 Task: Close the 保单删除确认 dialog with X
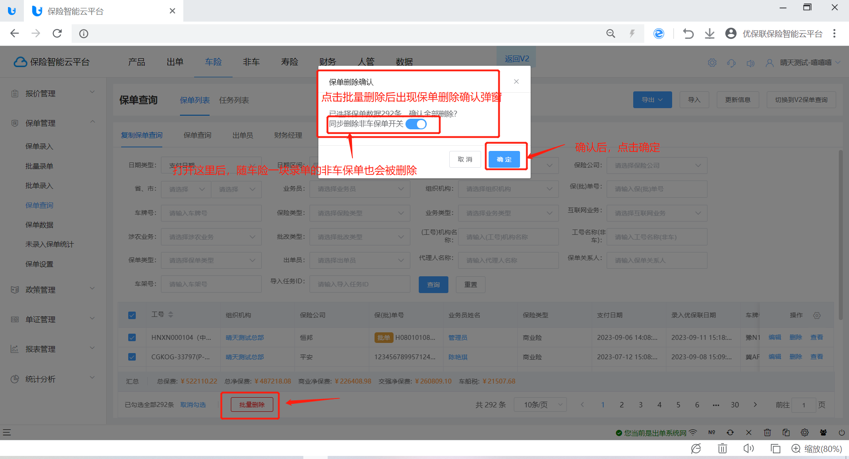tap(516, 82)
